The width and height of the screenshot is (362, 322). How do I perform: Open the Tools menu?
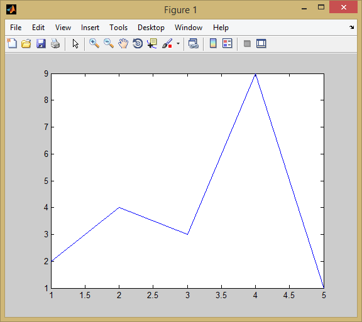coord(118,28)
